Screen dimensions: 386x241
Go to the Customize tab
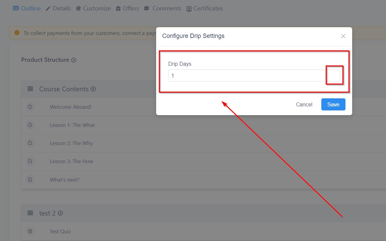[x=93, y=8]
